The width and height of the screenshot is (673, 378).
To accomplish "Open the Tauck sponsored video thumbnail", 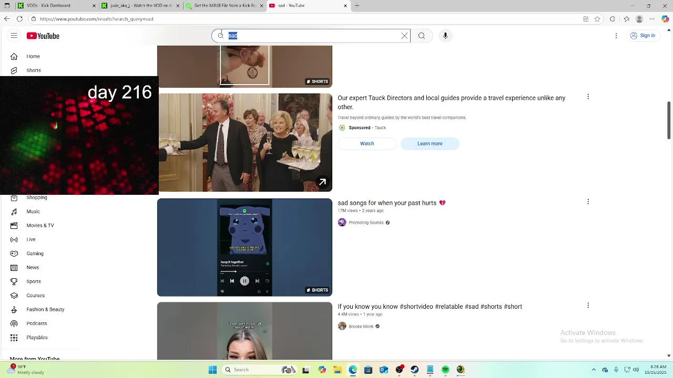I will click(245, 143).
